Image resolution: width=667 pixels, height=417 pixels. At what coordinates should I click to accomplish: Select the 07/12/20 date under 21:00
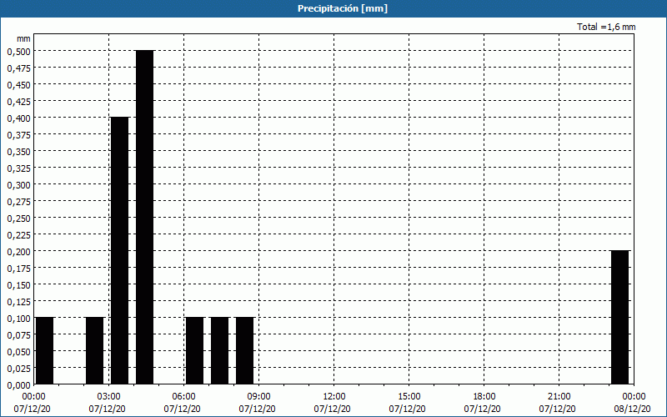(557, 409)
